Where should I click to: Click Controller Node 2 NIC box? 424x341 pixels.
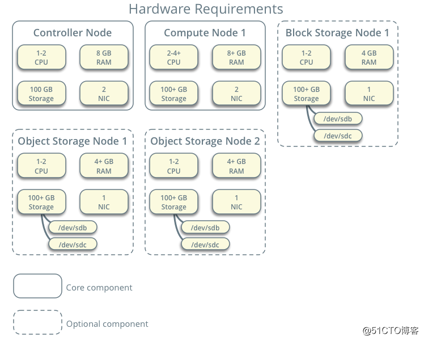point(104,94)
